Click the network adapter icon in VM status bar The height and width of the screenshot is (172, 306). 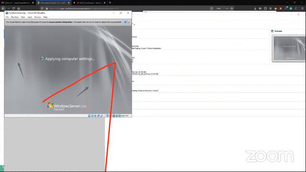(x=98, y=116)
